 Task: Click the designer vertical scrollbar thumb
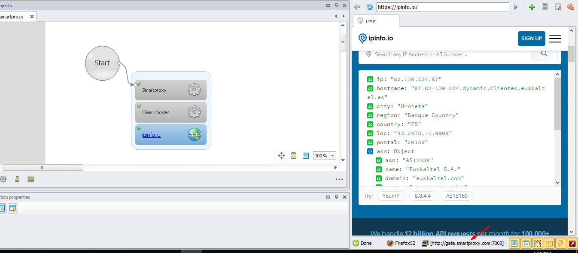point(343,42)
